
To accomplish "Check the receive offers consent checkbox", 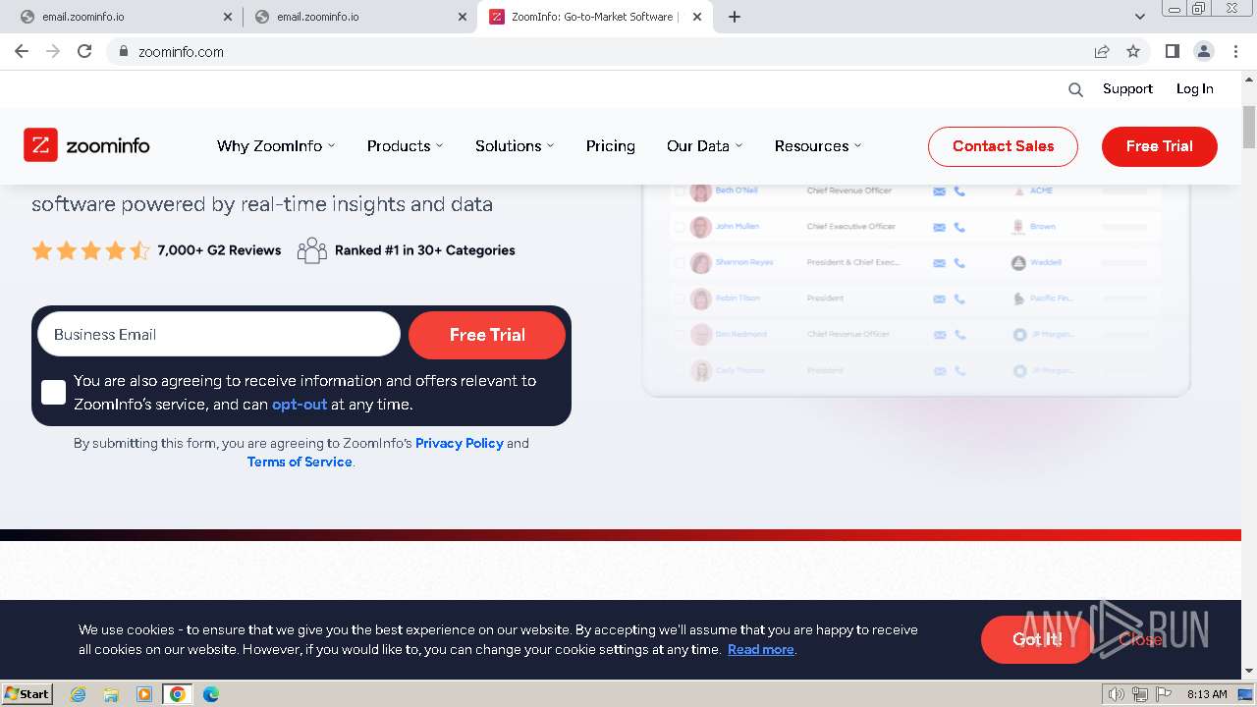I will point(54,393).
